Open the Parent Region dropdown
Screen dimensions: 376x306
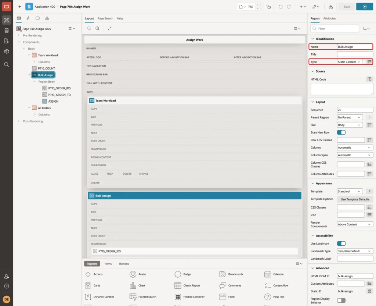pos(350,117)
